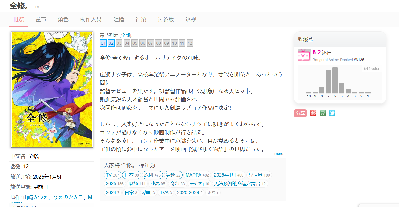Switch to the 章节 tab
Screen dimensions: 399x207
[x=41, y=19]
